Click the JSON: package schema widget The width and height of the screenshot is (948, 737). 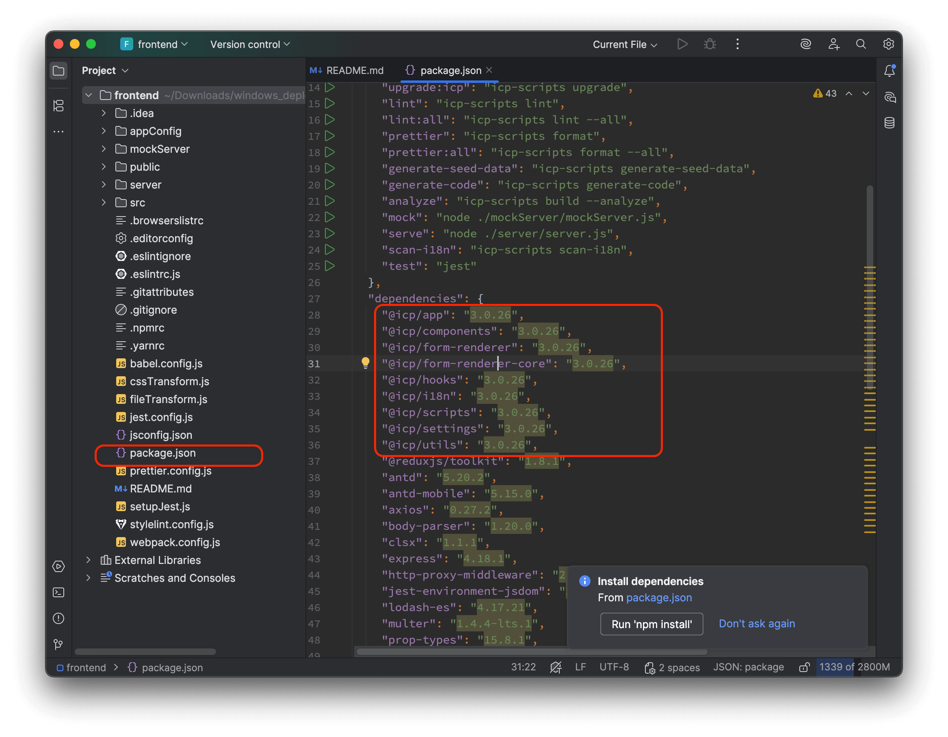click(748, 667)
